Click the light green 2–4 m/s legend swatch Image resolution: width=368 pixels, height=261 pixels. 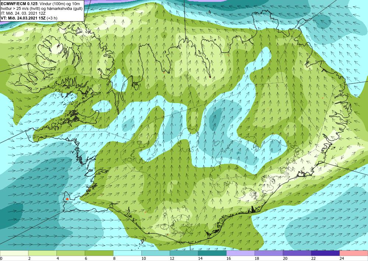click(x=42, y=253)
